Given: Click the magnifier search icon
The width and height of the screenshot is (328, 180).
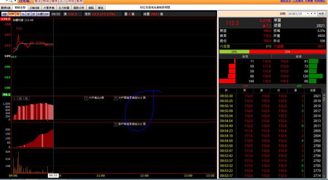Looking at the screenshot, I should (11, 1).
